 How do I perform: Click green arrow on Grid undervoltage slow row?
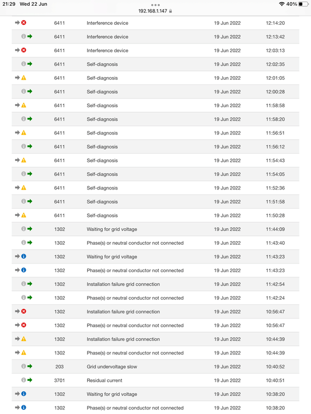[30, 366]
